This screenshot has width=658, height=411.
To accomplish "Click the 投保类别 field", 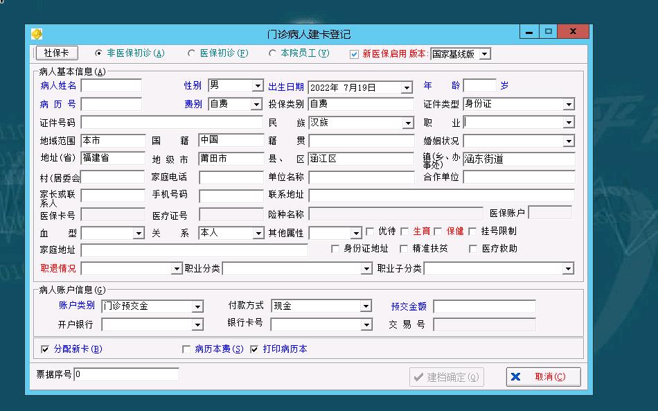I will tap(361, 104).
